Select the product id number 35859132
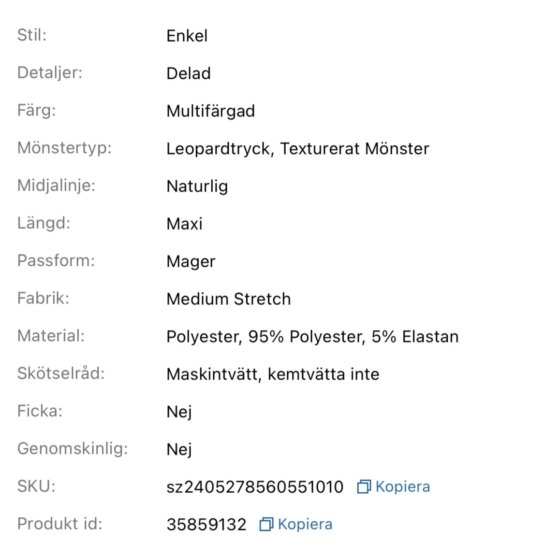 206,524
